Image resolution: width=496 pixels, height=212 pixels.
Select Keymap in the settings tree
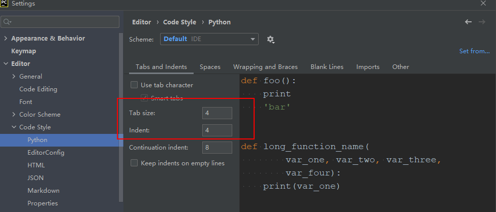click(23, 51)
